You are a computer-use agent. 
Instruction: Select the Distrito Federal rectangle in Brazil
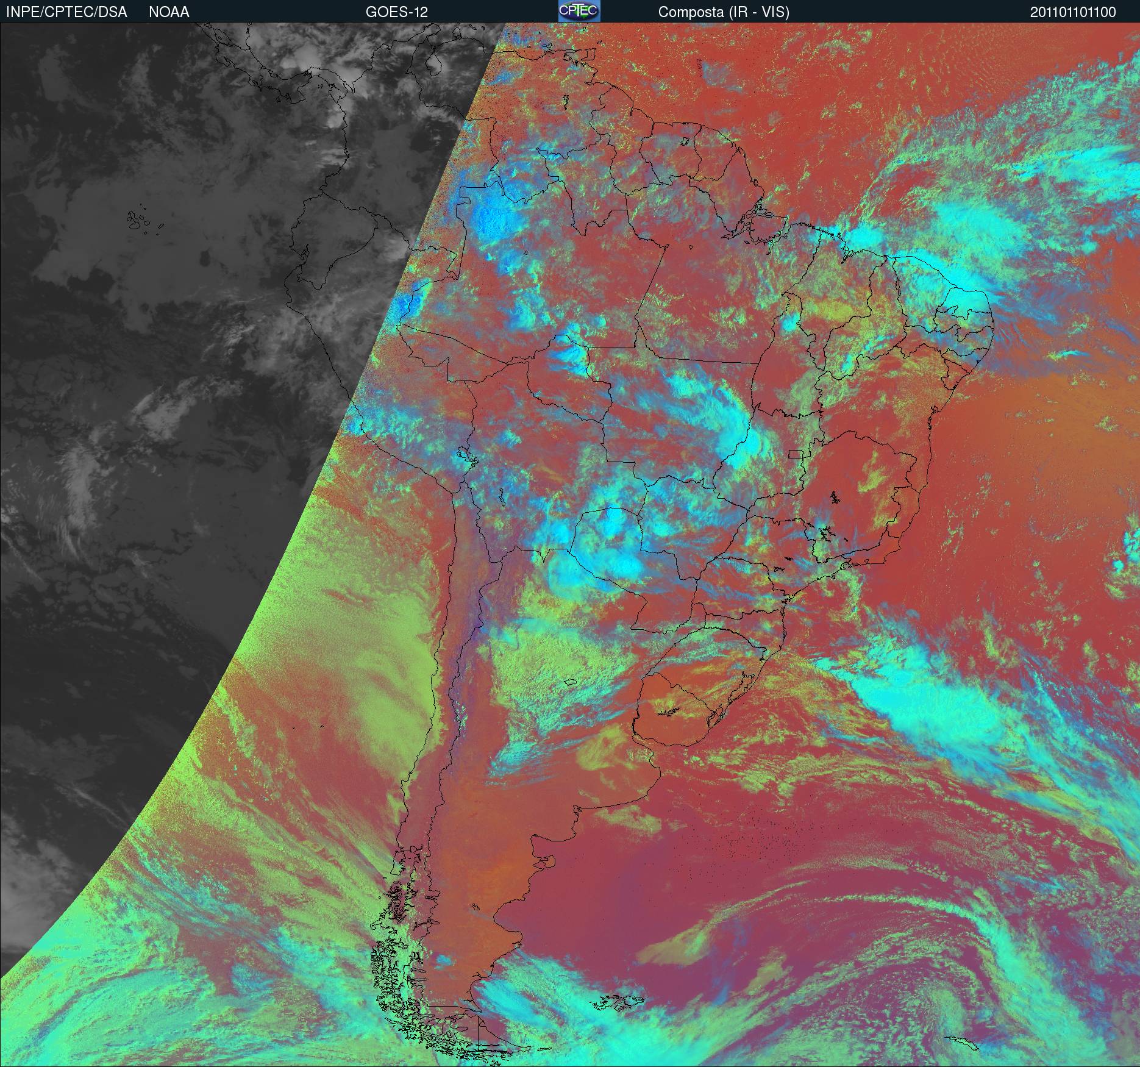point(796,453)
